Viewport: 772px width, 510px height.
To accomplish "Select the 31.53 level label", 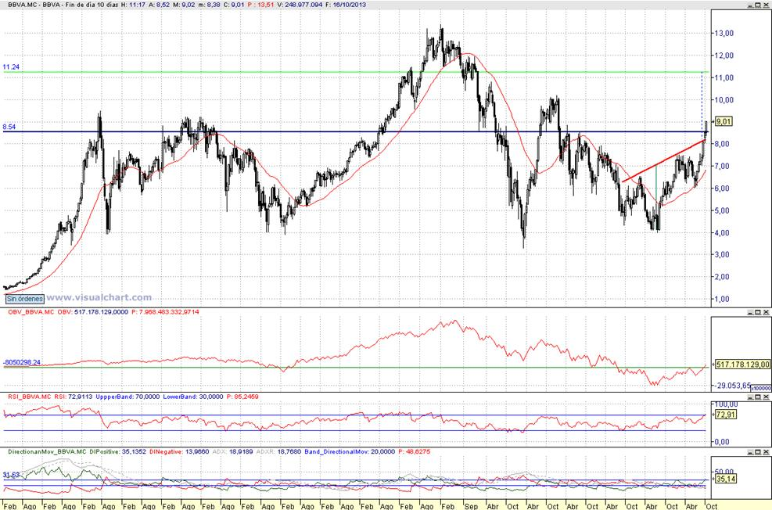I will point(11,475).
